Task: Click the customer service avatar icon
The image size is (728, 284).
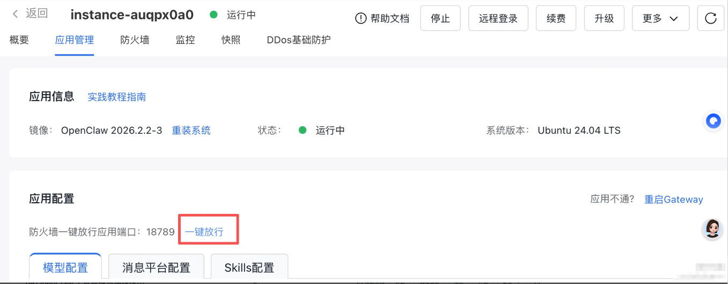Action: point(712,229)
